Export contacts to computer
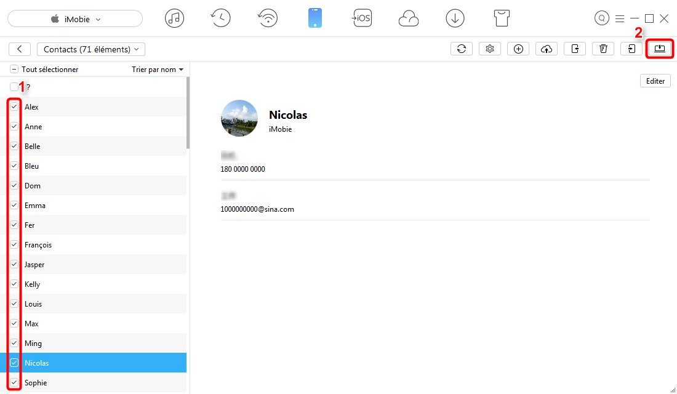 [x=659, y=49]
